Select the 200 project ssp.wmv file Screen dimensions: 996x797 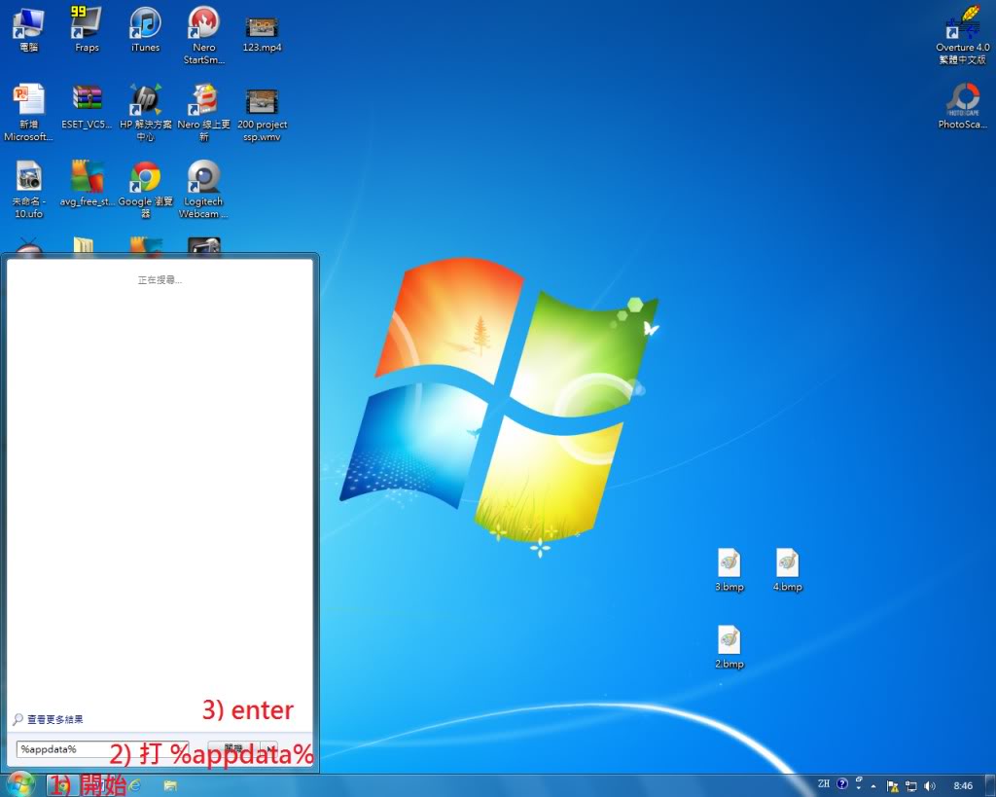point(262,115)
